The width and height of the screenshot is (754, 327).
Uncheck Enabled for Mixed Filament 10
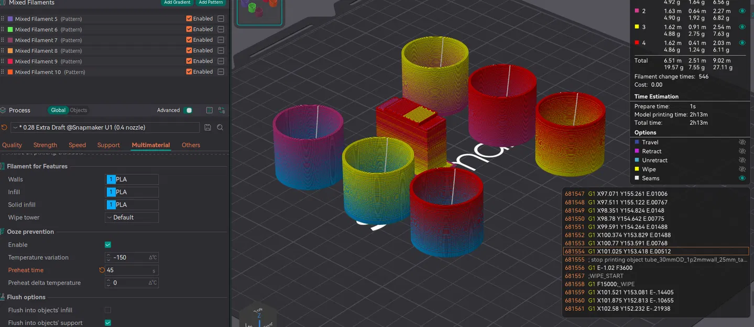click(189, 72)
